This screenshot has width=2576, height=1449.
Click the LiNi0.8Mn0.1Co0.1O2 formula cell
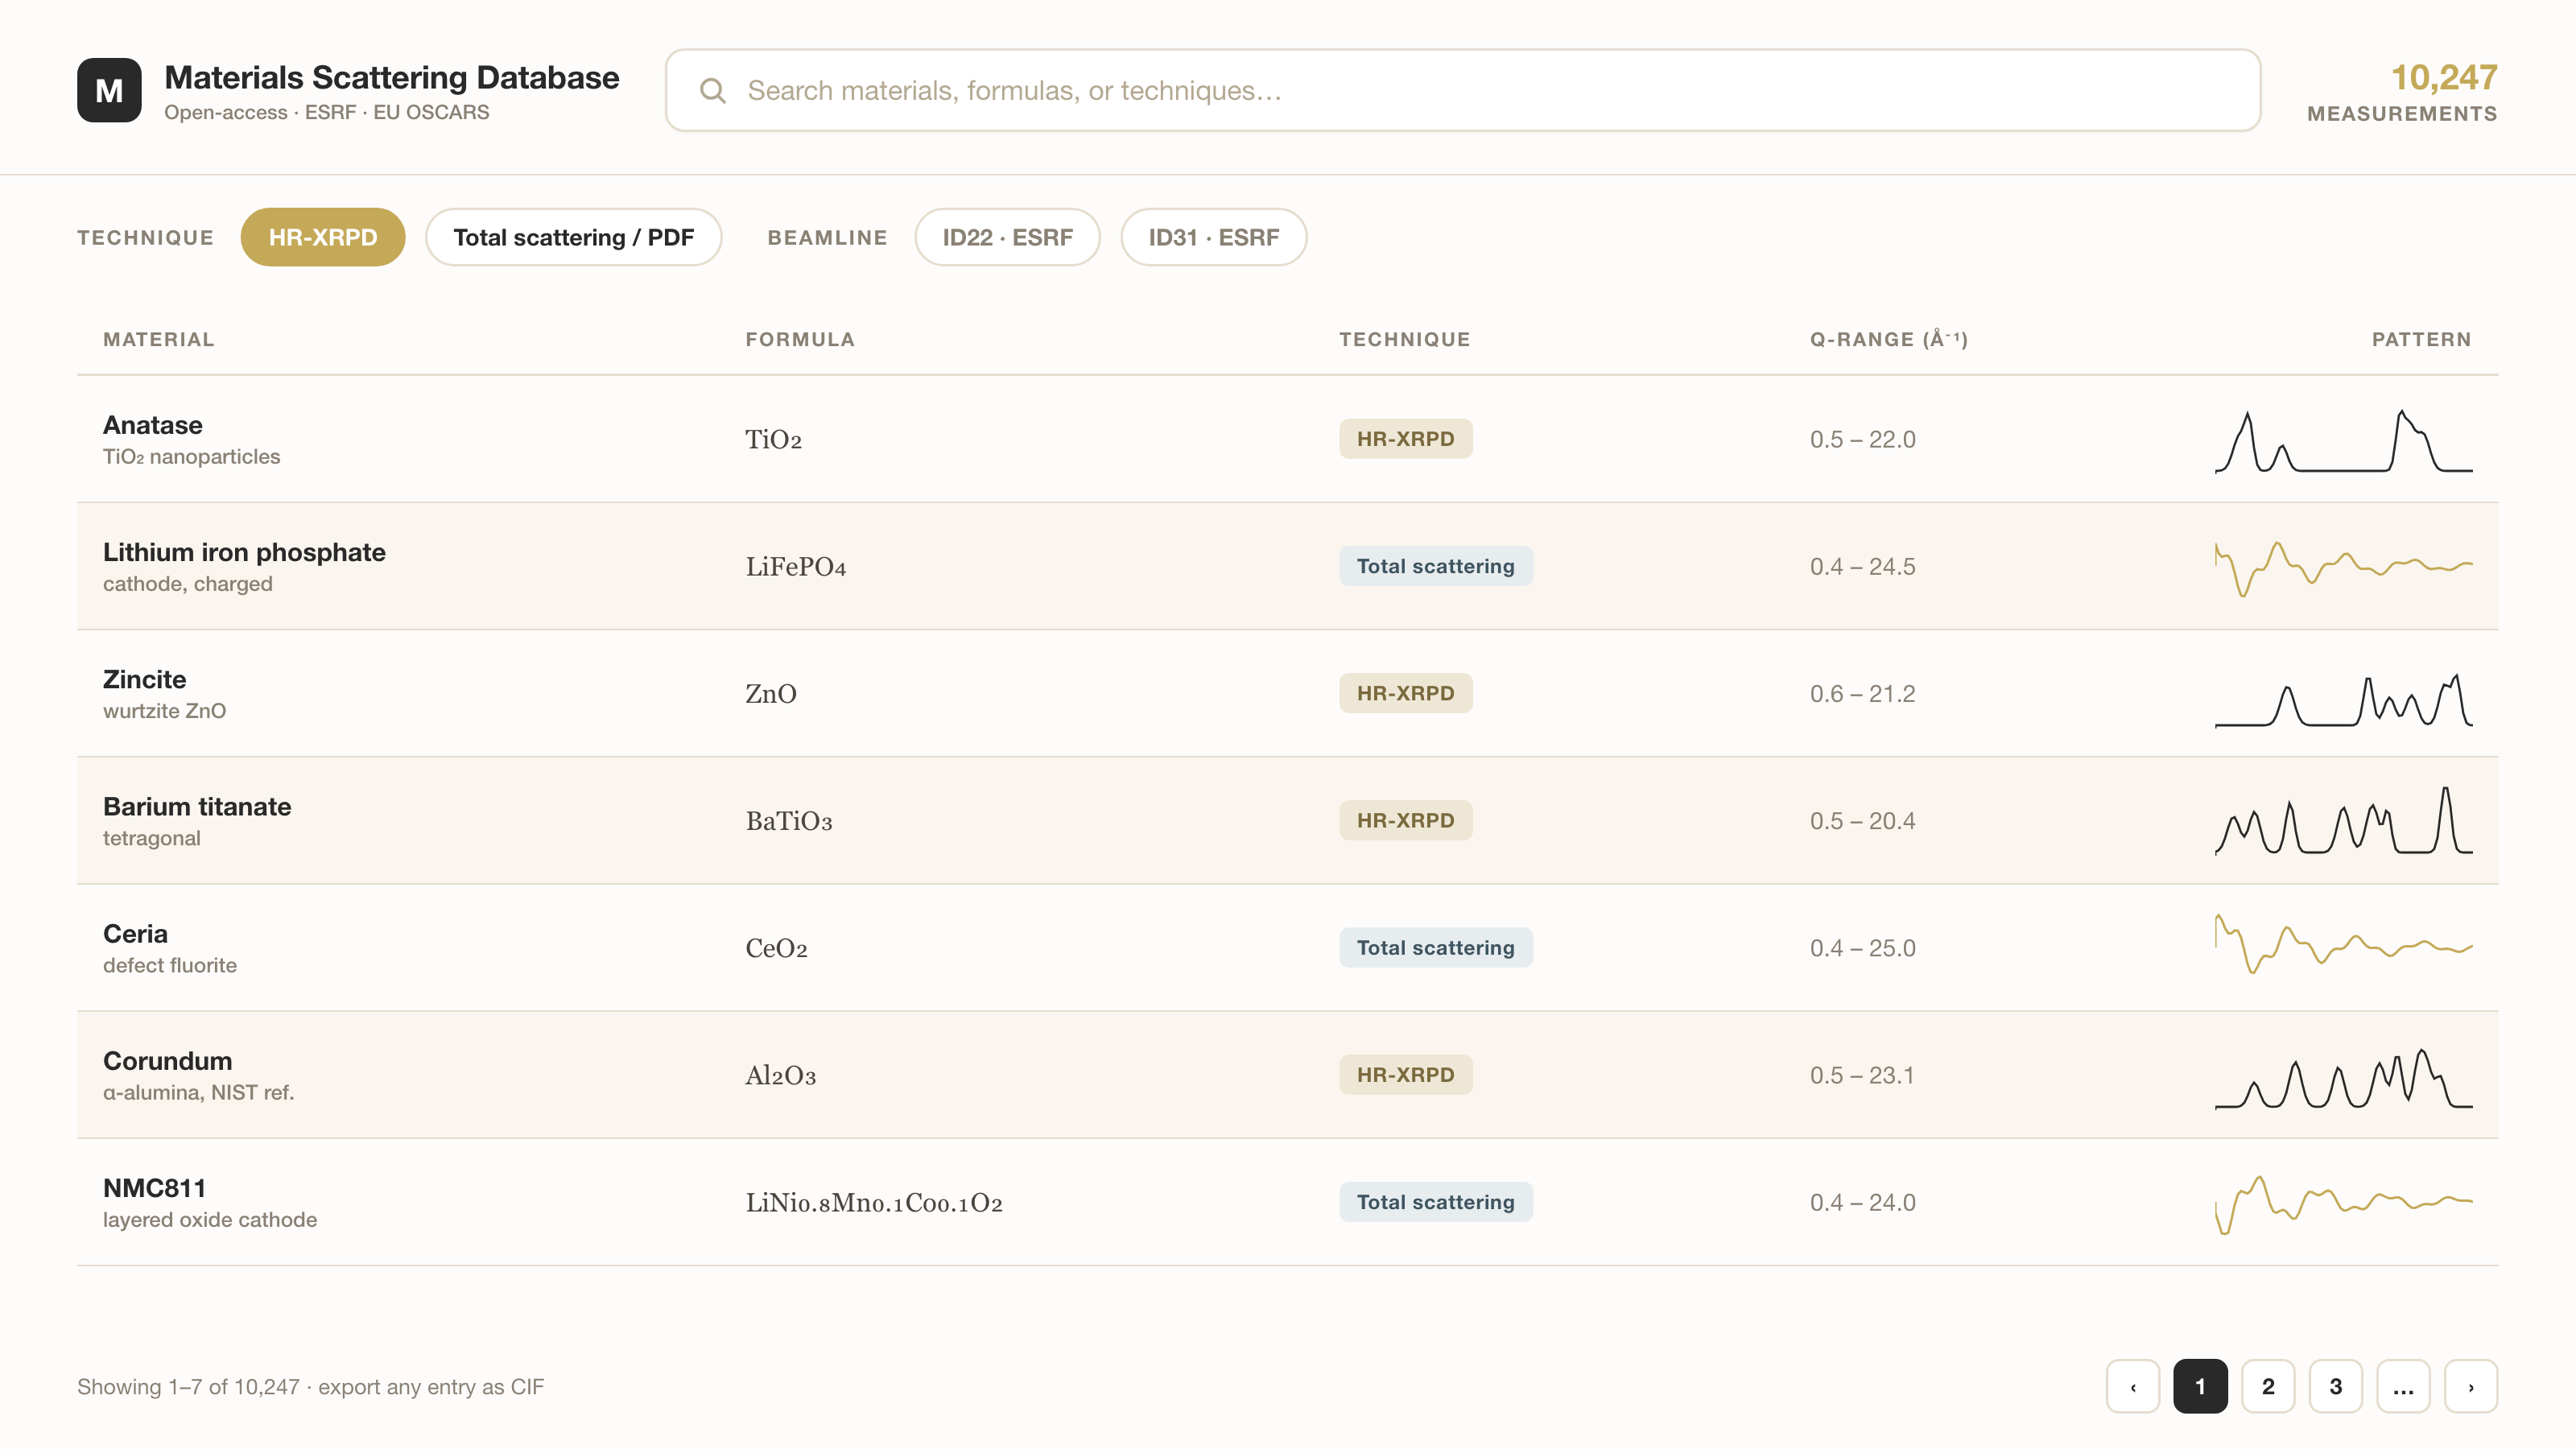pyautogui.click(x=874, y=1202)
